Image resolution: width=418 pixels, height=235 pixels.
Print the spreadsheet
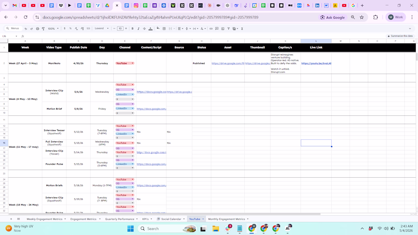pyautogui.click(x=37, y=28)
